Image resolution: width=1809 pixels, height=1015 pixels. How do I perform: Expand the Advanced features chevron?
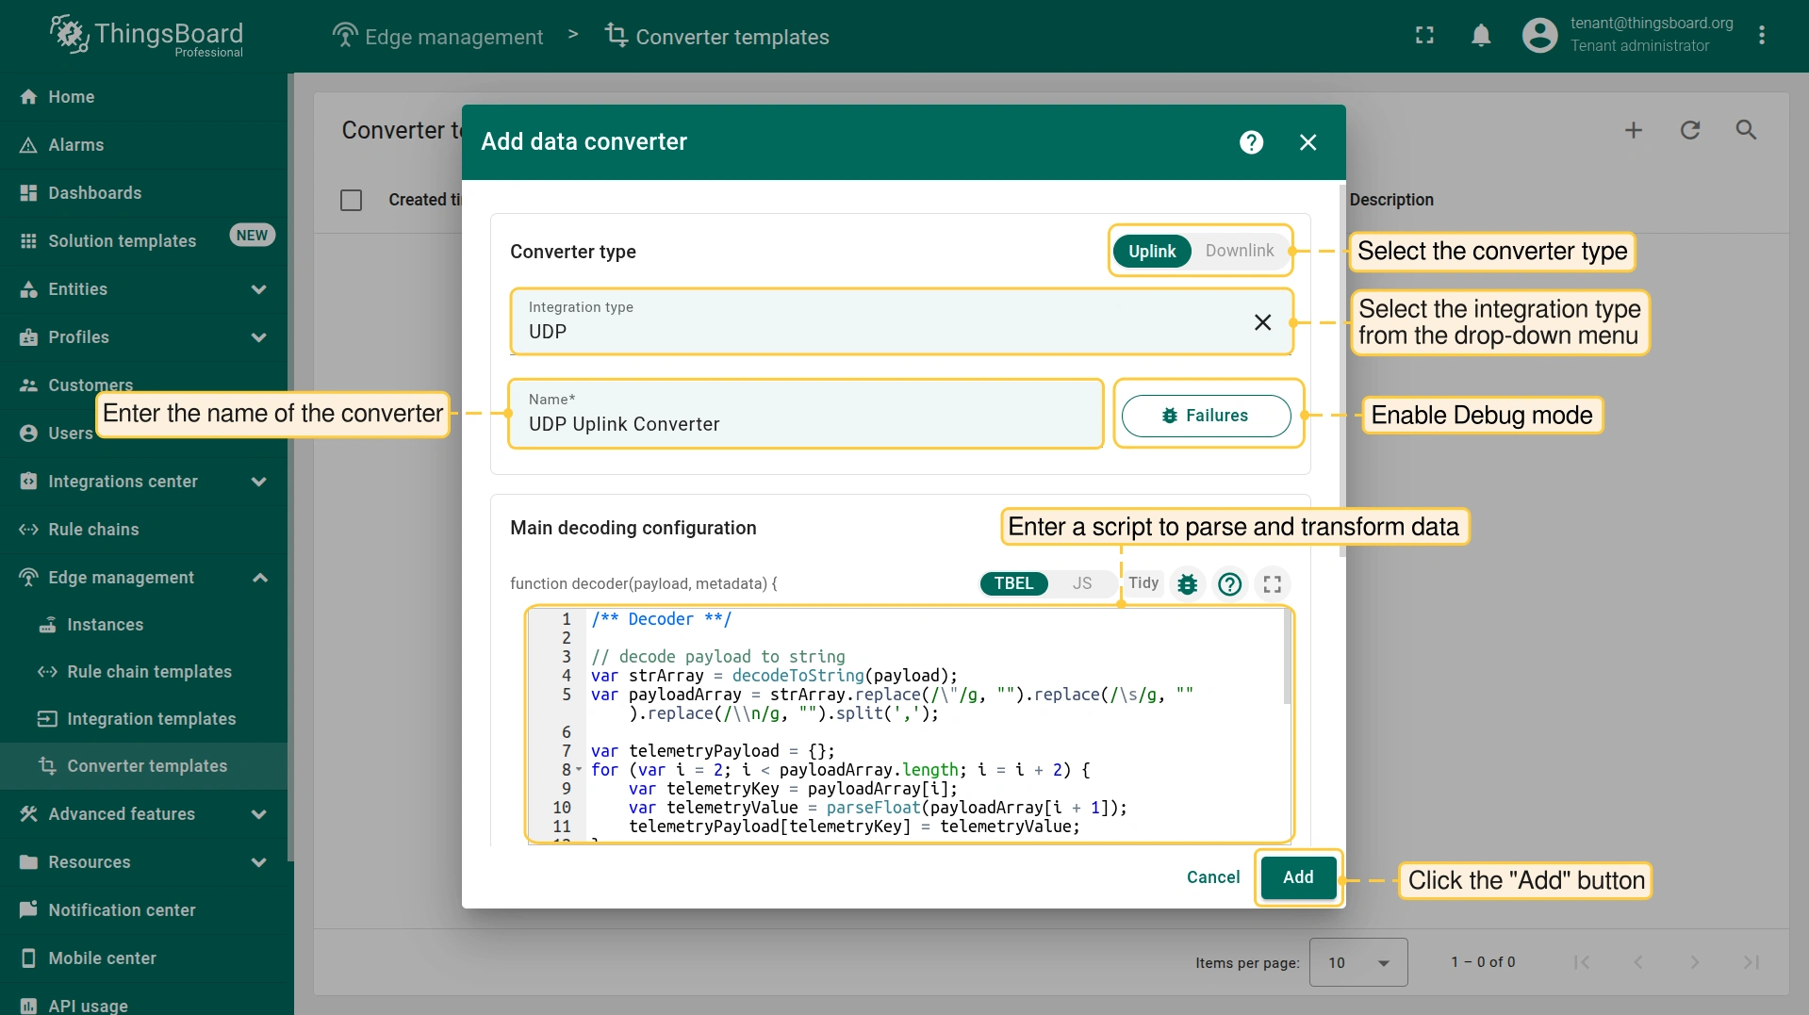pyautogui.click(x=258, y=814)
